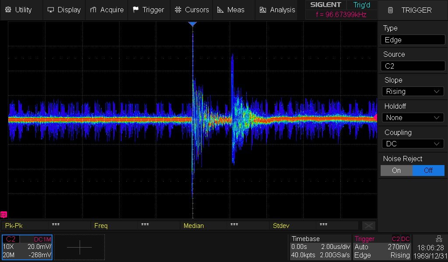Open the Coupling dropdown set to DC

tap(413, 144)
